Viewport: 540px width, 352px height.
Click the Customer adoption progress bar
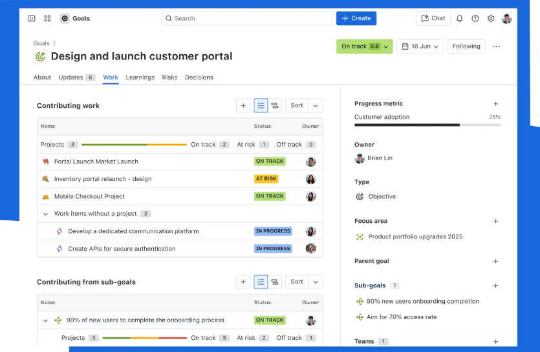point(427,125)
